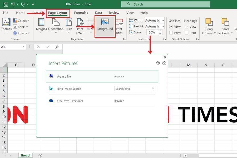Open the Orientation menu
Viewport: 237px width, 158px height.
56,26
